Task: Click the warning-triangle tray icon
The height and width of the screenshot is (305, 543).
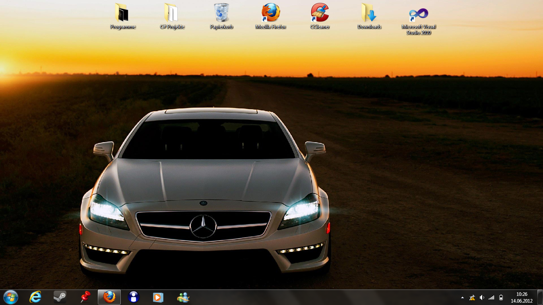Action: (472, 297)
